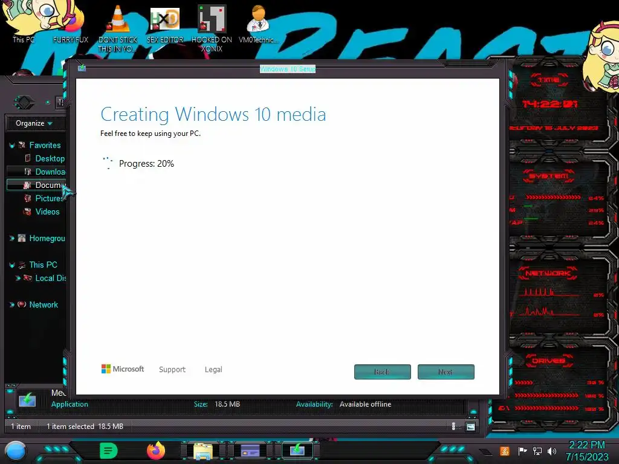Click the NETWORK widget header
The image size is (619, 464).
548,273
